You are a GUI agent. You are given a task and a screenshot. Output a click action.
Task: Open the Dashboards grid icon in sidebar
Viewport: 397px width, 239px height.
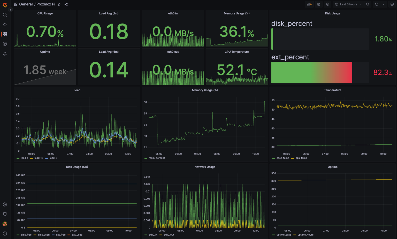pyautogui.click(x=5, y=34)
